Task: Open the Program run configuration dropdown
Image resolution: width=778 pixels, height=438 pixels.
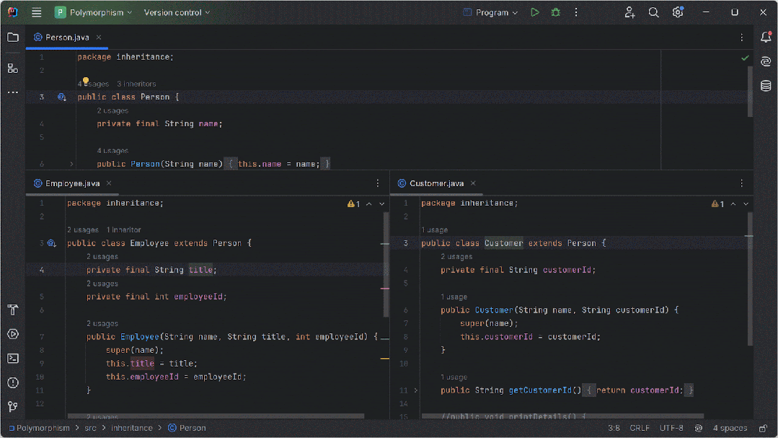Action: (x=490, y=12)
